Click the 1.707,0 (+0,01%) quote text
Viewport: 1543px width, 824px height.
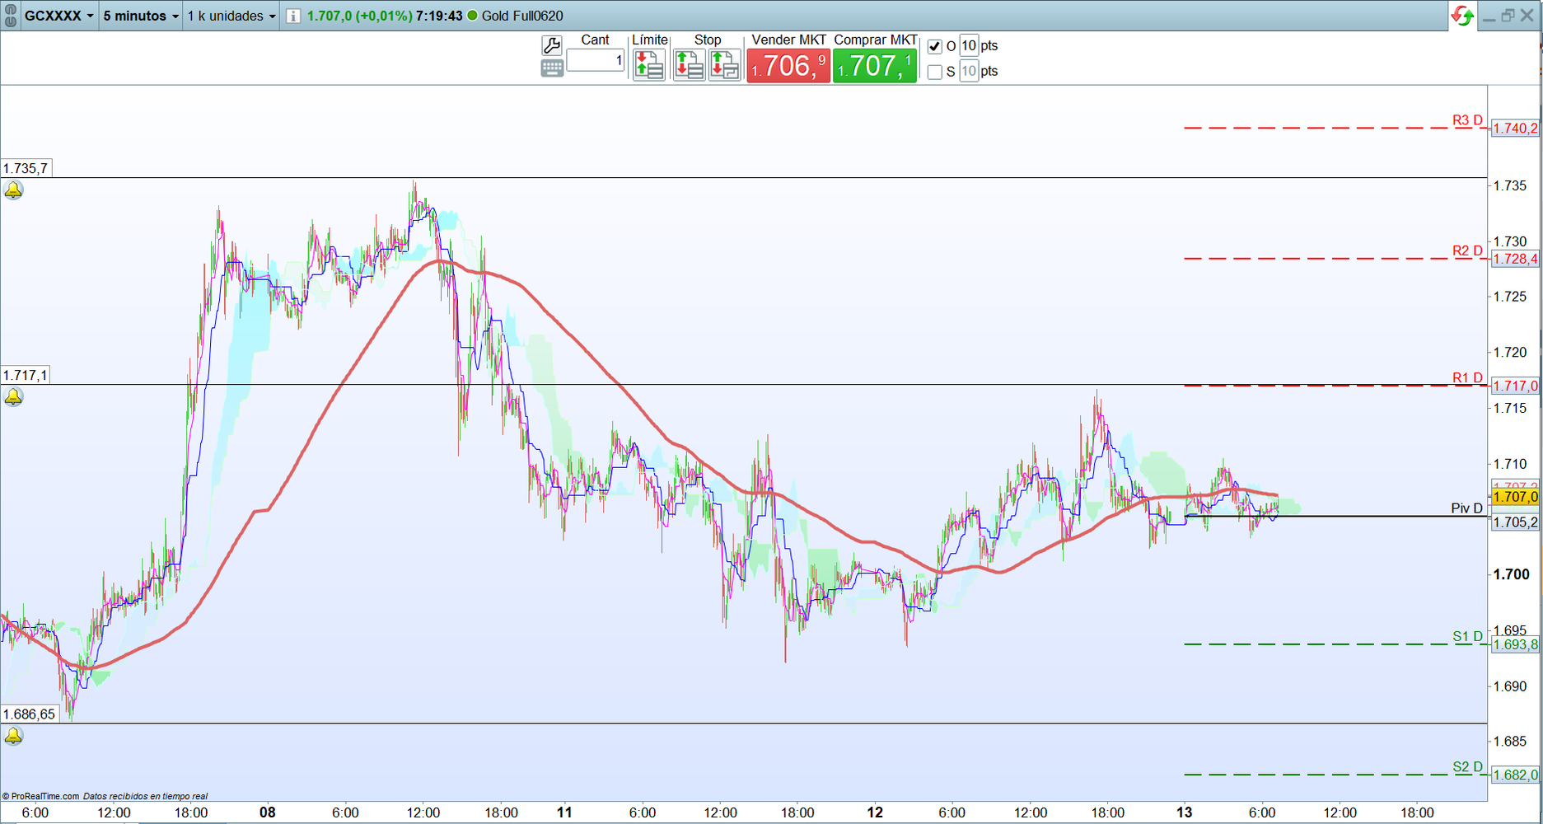pos(359,16)
